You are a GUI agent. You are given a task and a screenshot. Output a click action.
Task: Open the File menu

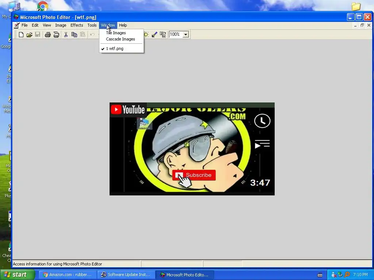24,25
